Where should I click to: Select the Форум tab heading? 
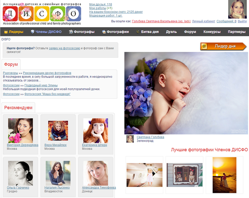[x=11, y=64]
